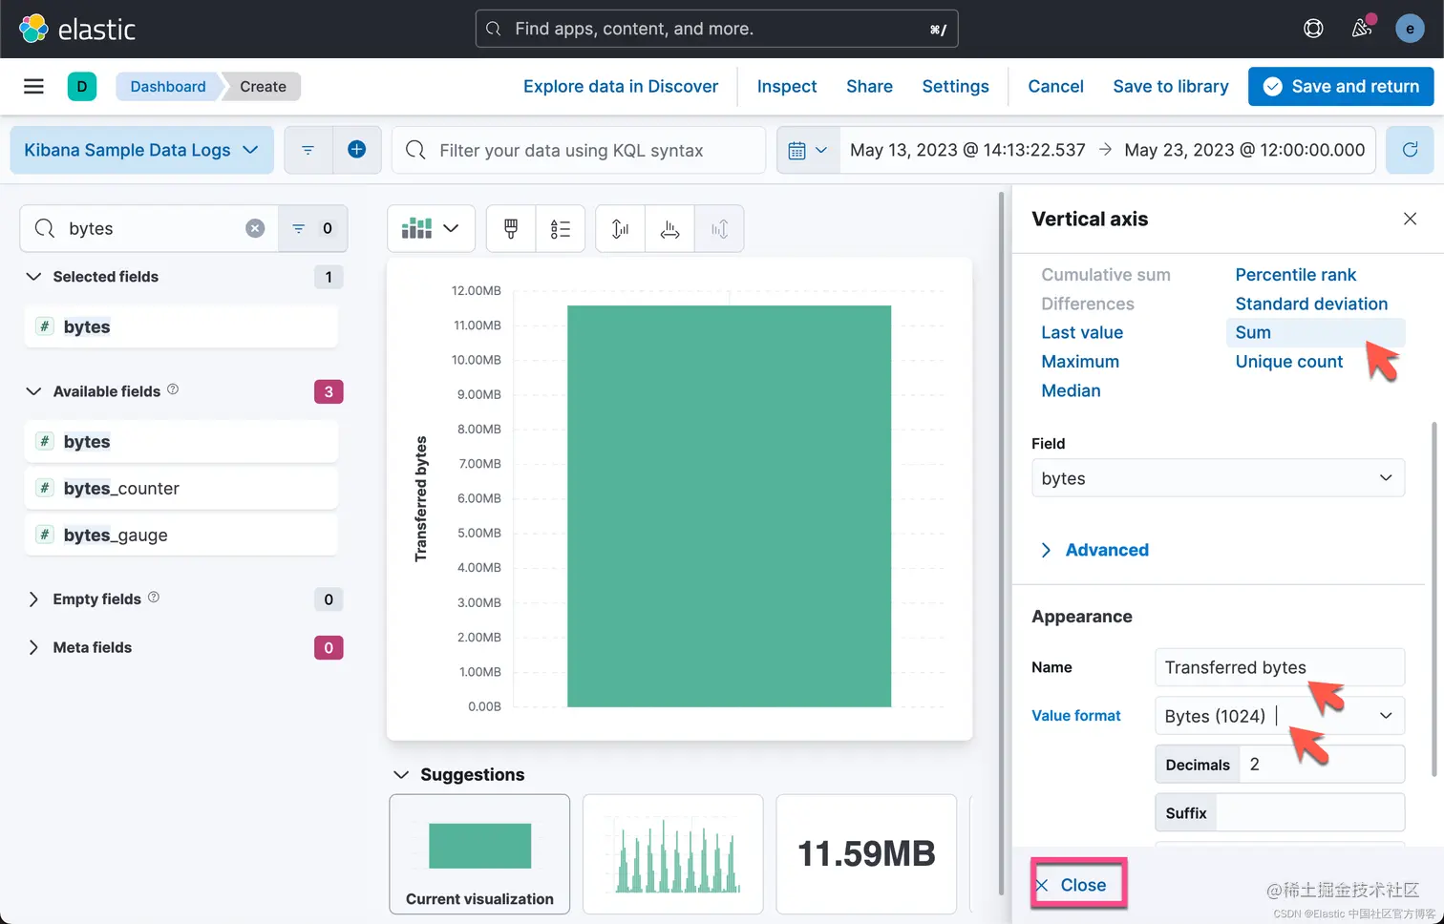
Task: Collapse the Available fields section
Action: [33, 391]
